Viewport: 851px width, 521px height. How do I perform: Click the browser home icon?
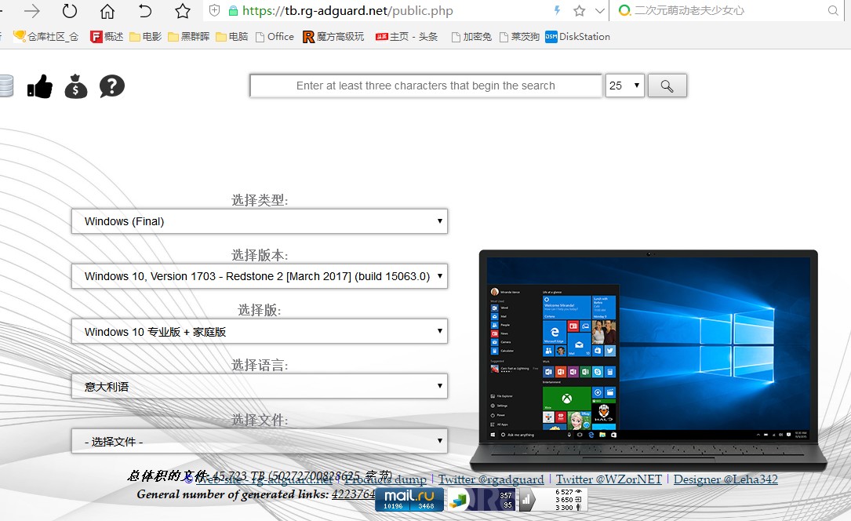(x=107, y=11)
